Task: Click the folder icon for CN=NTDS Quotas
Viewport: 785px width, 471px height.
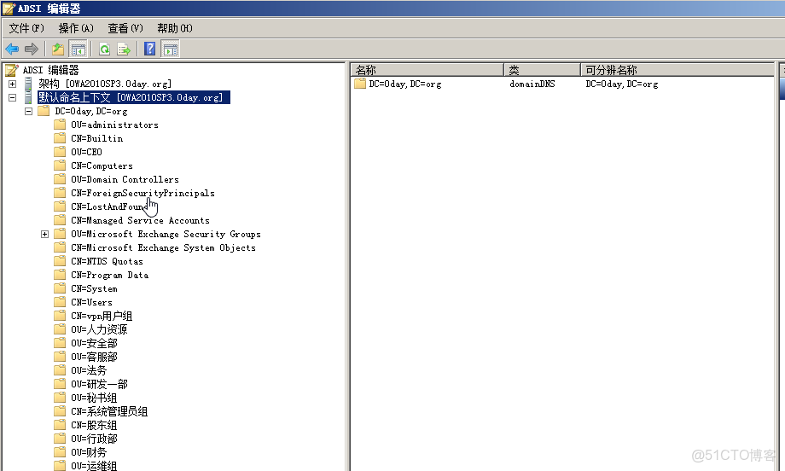Action: click(60, 261)
